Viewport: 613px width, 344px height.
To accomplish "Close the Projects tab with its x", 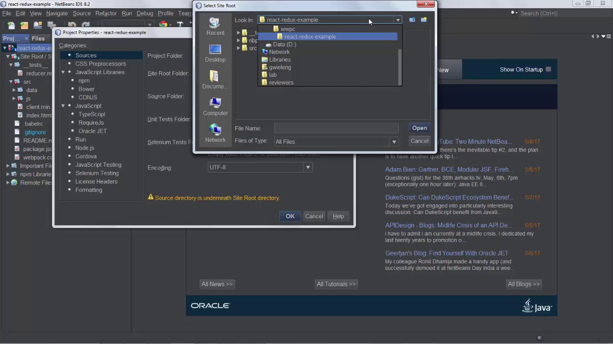I will coord(25,38).
